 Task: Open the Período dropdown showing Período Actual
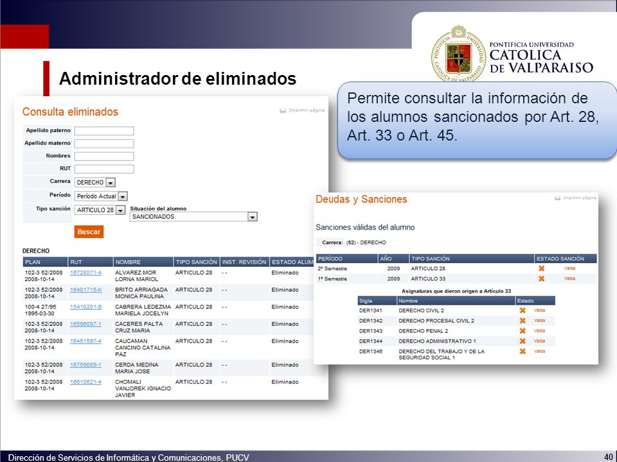(123, 196)
